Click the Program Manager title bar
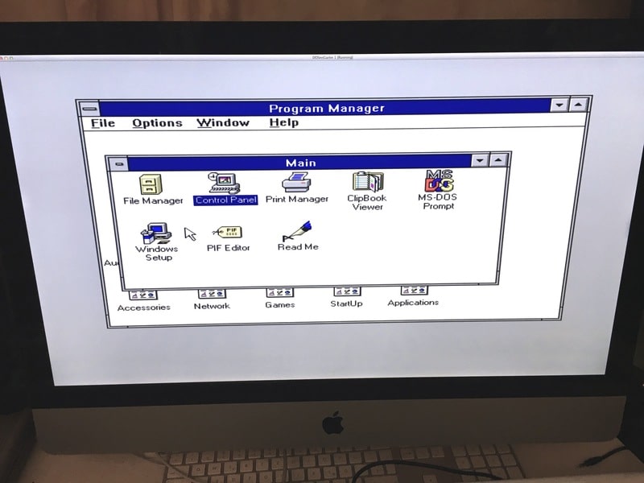The height and width of the screenshot is (483, 644). (x=324, y=108)
